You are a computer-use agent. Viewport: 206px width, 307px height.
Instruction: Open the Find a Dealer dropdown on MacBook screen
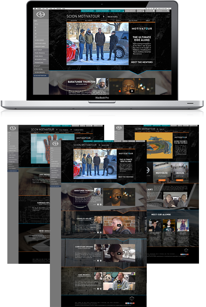pyautogui.click(x=117, y=11)
